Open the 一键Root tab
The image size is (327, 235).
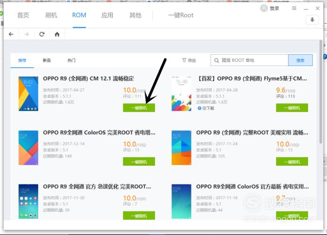[181, 15]
